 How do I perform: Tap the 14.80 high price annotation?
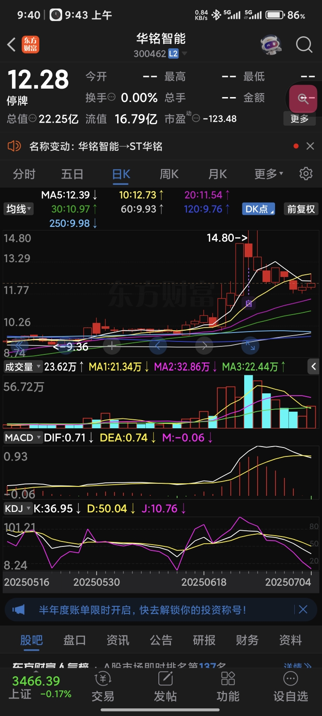(x=227, y=238)
